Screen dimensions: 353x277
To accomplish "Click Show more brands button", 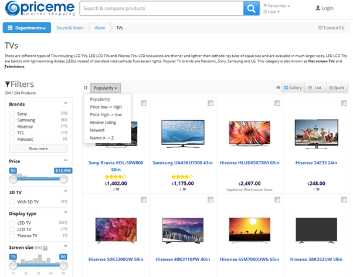I will (x=38, y=148).
